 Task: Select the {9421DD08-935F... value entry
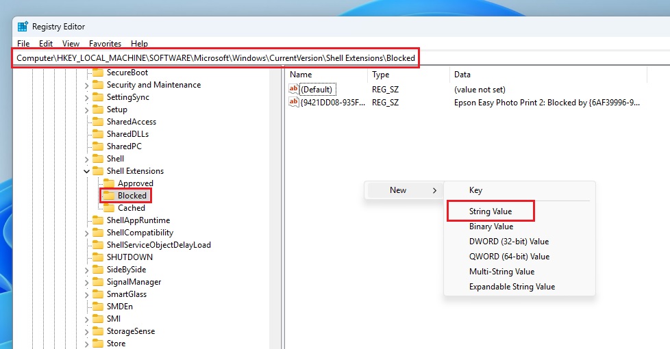coord(333,103)
